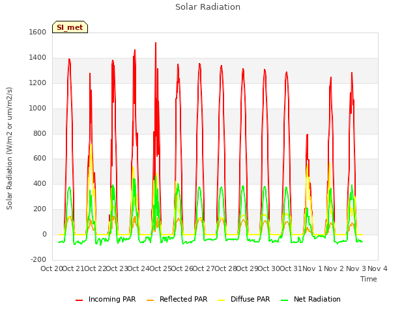The width and height of the screenshot is (417, 312).
Task: Toggle the Reflected PAR legend entry
Action: (177, 299)
